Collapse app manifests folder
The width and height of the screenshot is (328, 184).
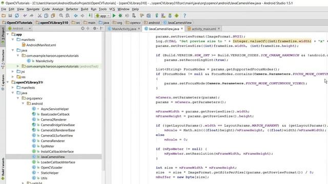point(13,39)
